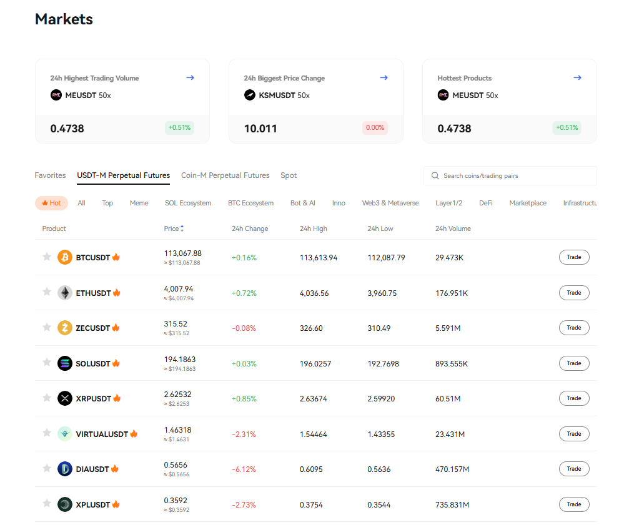Select the Meme category filter
This screenshot has height=525, width=639.
pyautogui.click(x=139, y=203)
